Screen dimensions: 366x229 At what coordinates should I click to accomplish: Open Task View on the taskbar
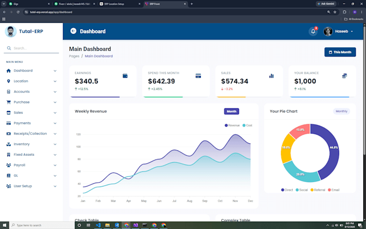click(x=88, y=225)
